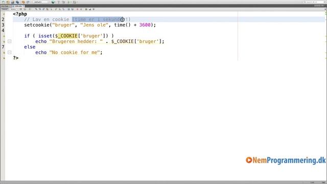Click the Debug Project icon
The image size is (327, 184).
click(75, 2)
